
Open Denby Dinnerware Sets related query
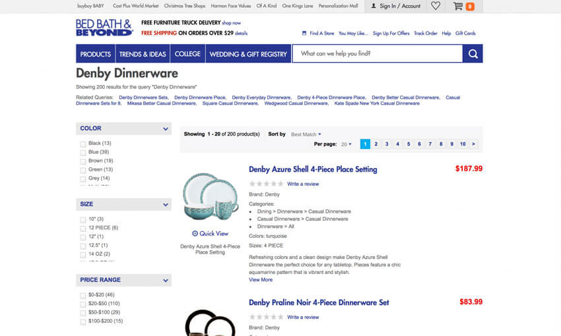pyautogui.click(x=143, y=98)
